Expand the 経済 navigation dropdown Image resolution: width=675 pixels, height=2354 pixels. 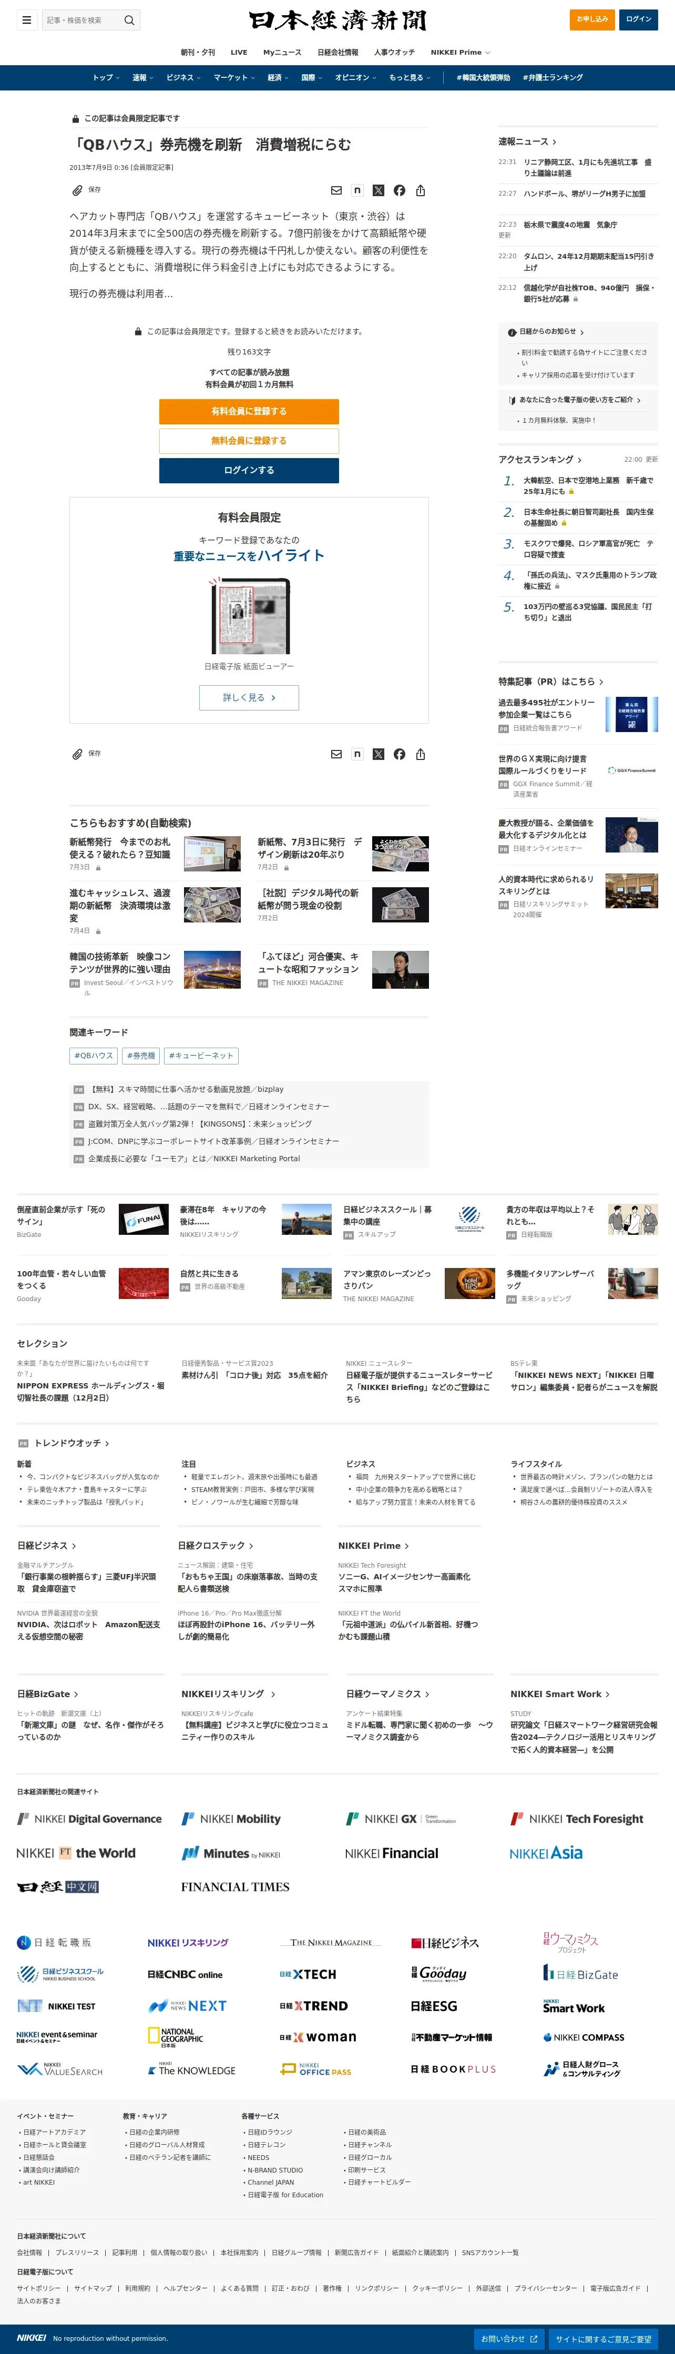coord(279,78)
